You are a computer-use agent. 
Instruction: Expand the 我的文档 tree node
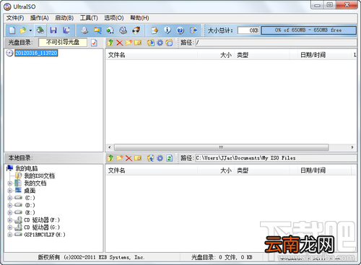tap(10, 183)
